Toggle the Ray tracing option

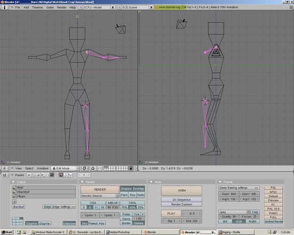(132, 195)
